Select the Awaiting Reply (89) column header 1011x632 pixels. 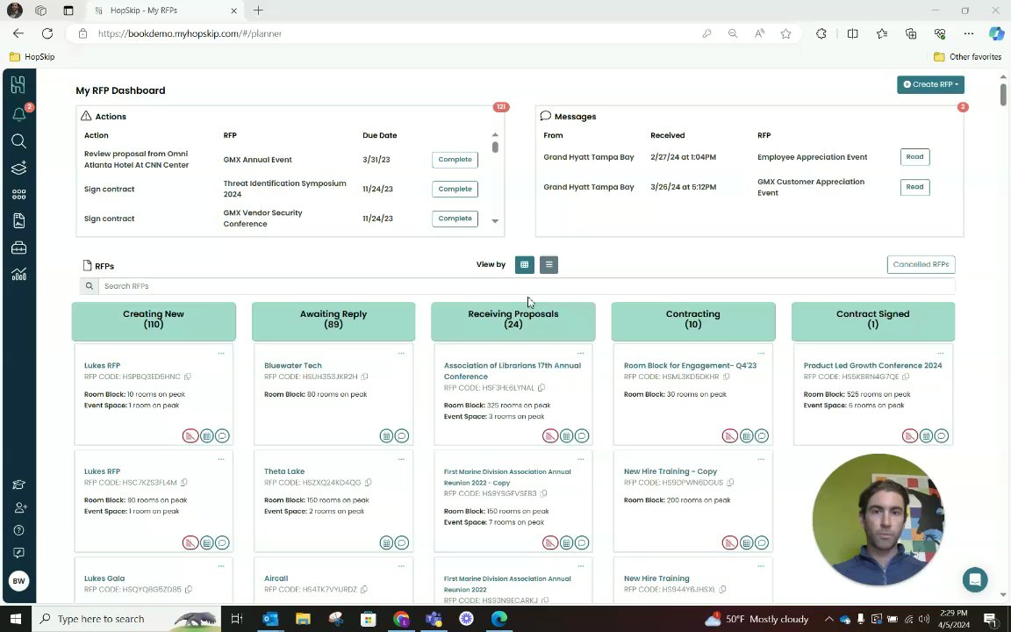point(333,321)
